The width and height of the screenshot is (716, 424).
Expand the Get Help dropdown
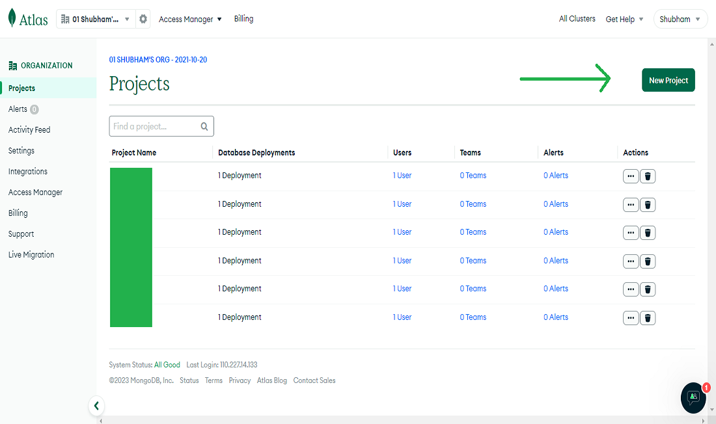click(624, 19)
